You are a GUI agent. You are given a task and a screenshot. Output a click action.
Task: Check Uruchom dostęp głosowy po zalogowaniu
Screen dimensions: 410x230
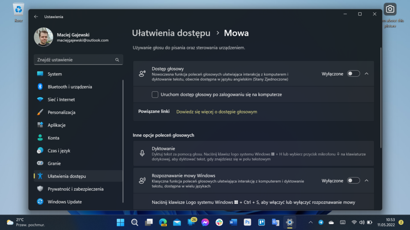pyautogui.click(x=155, y=94)
